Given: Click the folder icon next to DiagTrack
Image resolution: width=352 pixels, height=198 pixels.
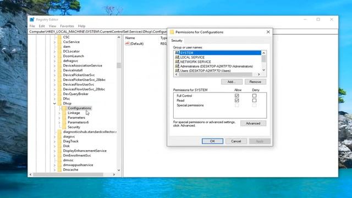Looking at the screenshot, I should pyautogui.click(x=59, y=141).
